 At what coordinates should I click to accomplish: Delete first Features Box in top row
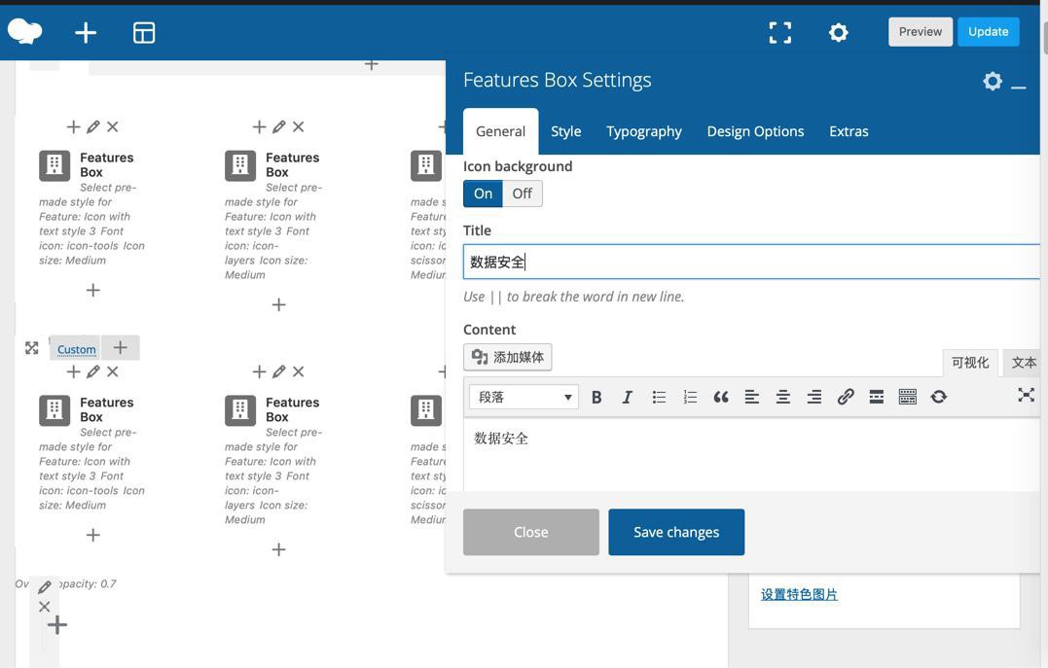(x=112, y=126)
